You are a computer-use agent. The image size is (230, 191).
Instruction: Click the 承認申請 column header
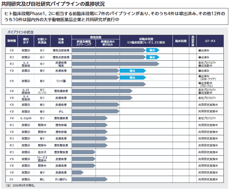[193, 41]
